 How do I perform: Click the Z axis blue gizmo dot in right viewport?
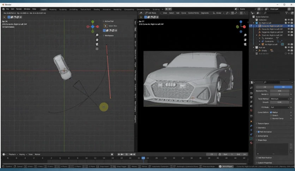click(x=241, y=22)
